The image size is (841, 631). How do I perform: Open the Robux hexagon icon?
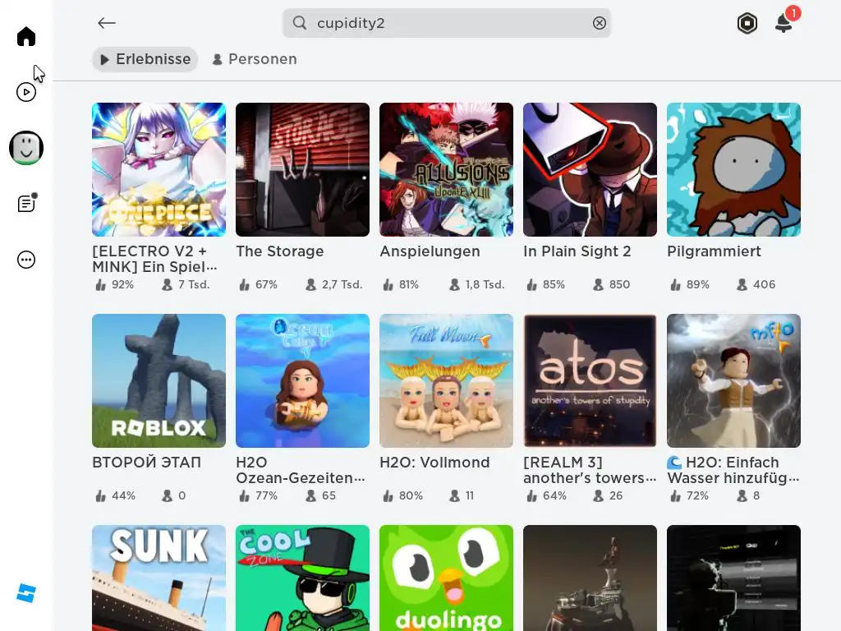click(x=747, y=24)
